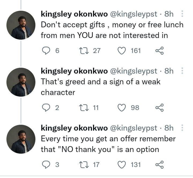
Task: Reply to the "Don't accept gifts" tweet
Action: tap(47, 50)
